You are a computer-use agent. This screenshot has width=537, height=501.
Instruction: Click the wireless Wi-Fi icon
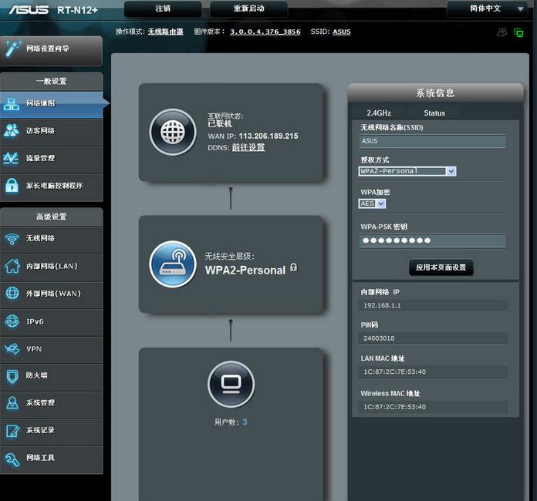[x=12, y=238]
